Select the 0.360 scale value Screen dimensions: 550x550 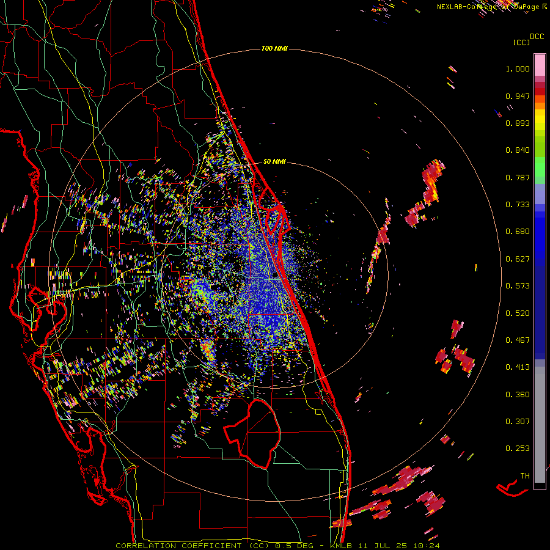pyautogui.click(x=518, y=395)
